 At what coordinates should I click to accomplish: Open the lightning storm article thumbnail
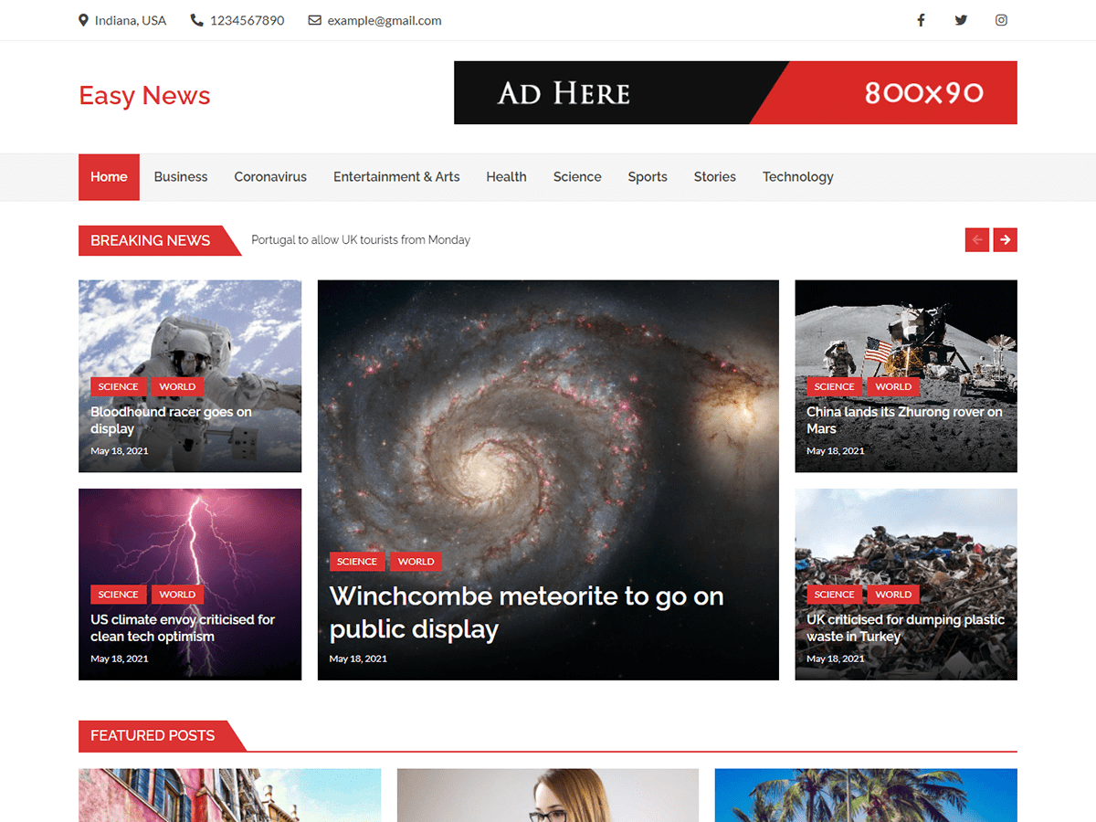coord(189,548)
